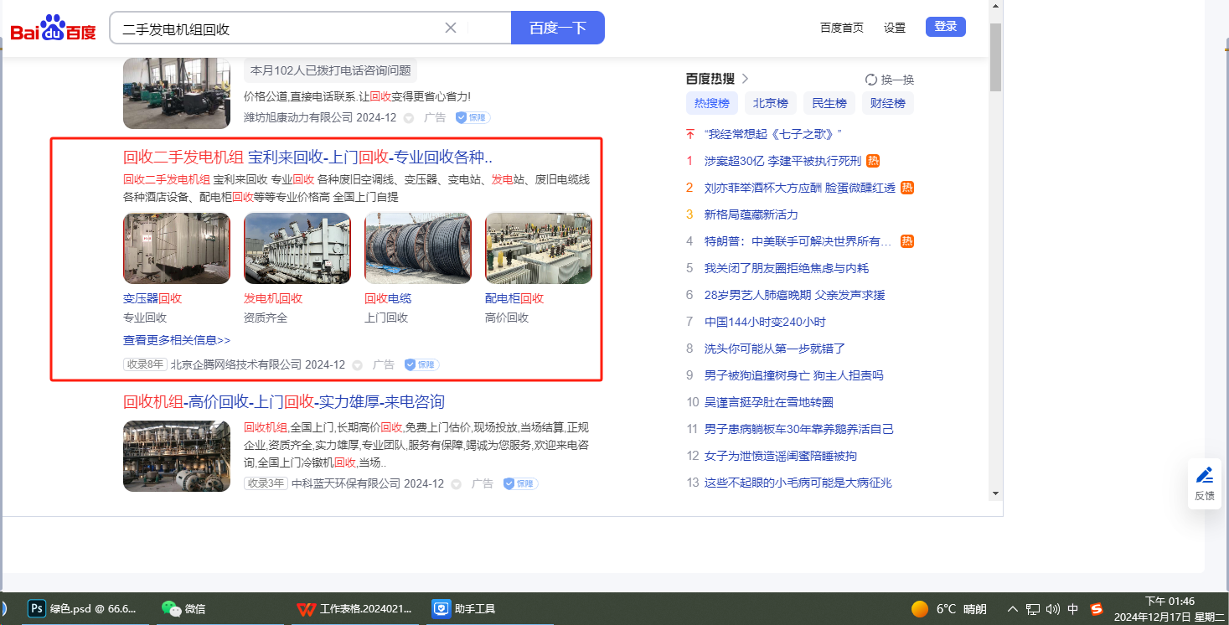Open hot search 新格局蕴藏新活力

coord(751,214)
